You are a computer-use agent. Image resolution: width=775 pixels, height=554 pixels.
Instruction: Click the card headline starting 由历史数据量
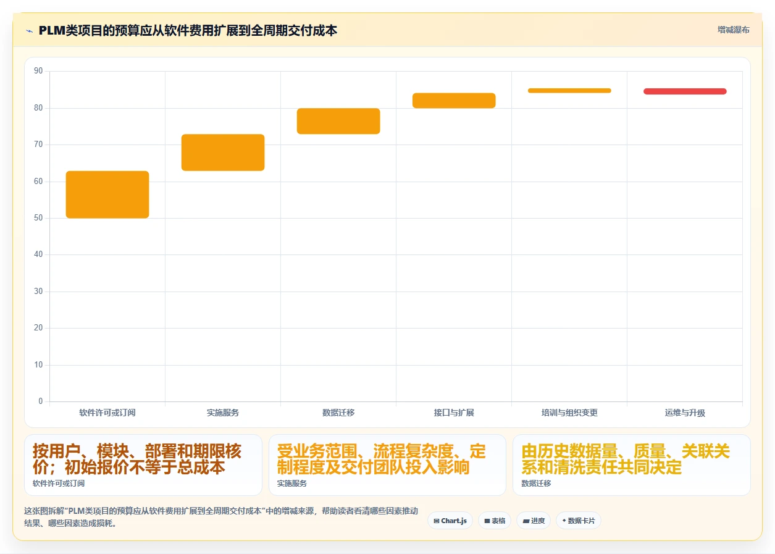[626, 459]
